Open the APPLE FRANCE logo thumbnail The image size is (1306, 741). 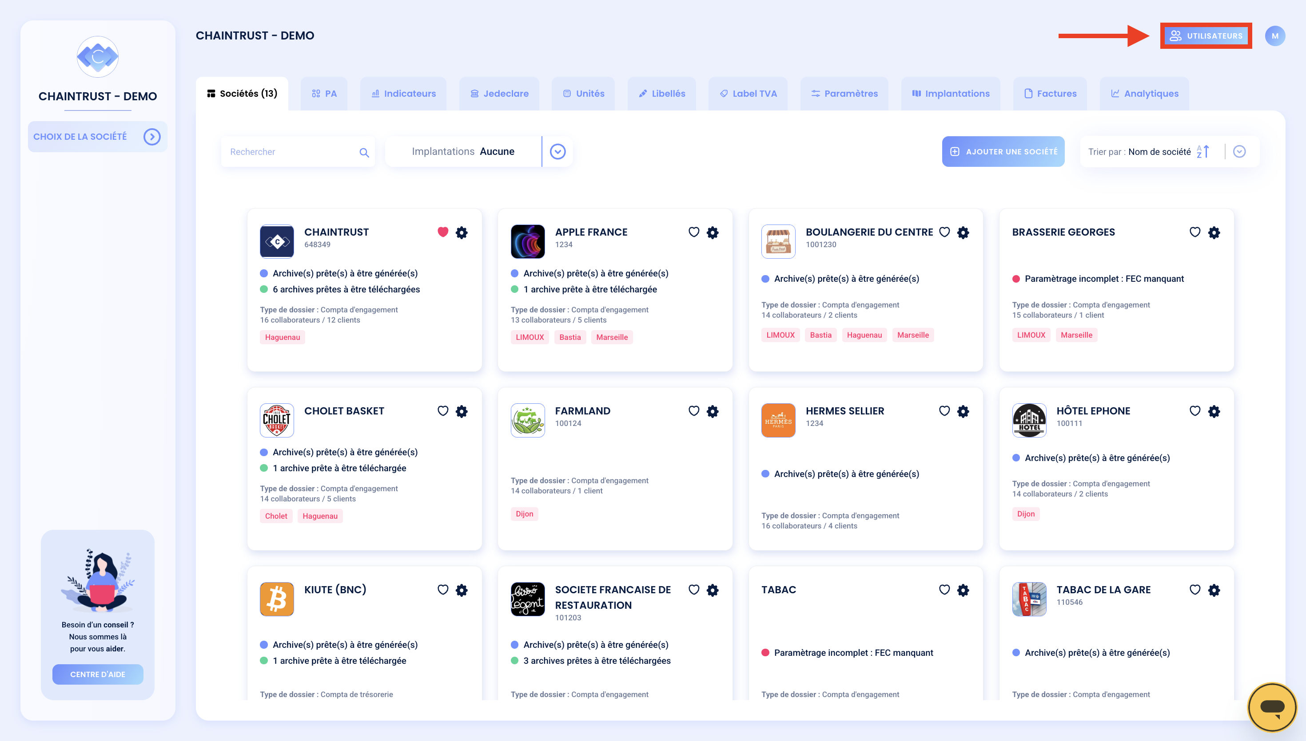[x=528, y=241]
